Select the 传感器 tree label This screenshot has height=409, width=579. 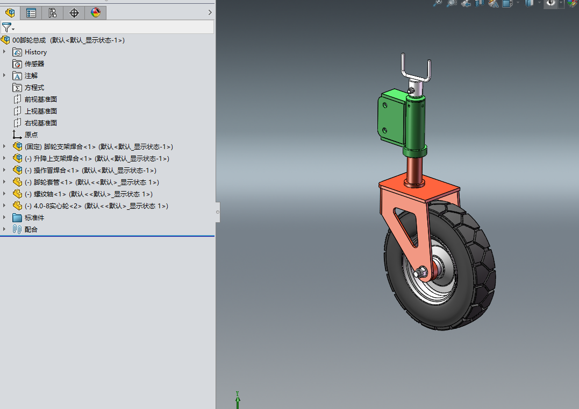click(x=34, y=64)
